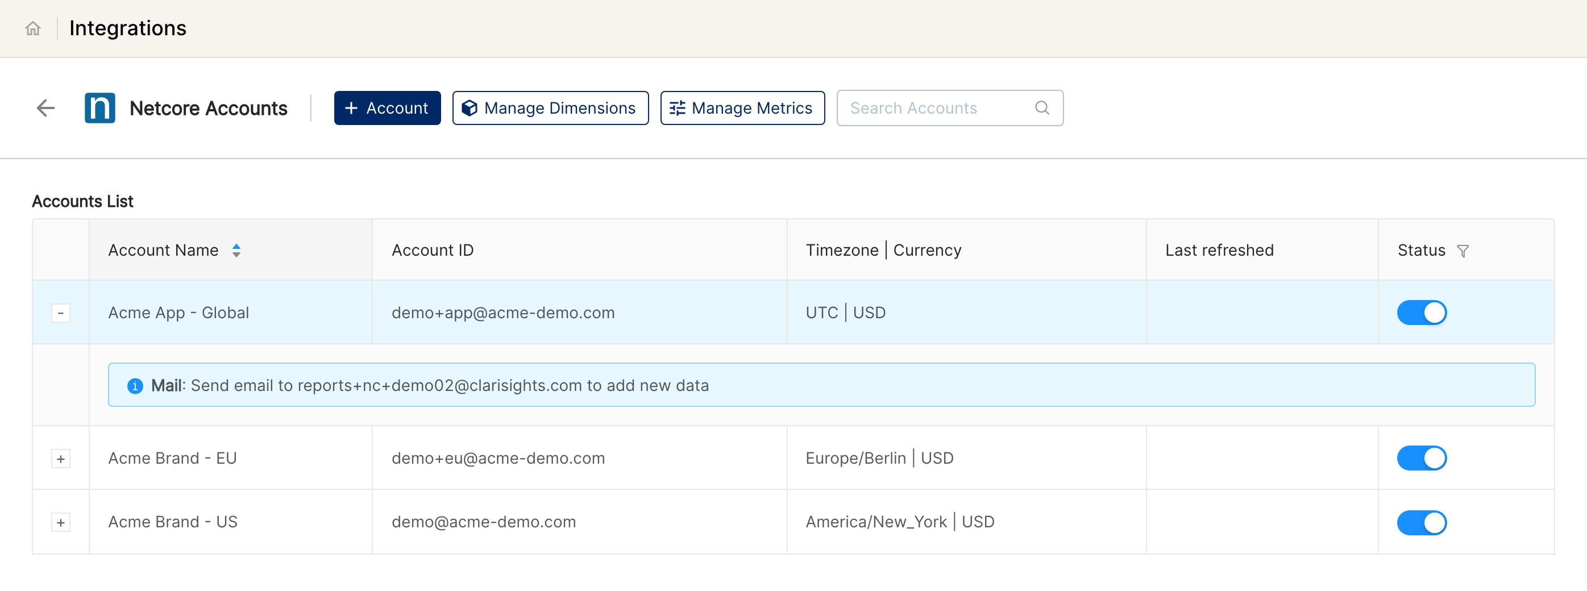The width and height of the screenshot is (1587, 591).
Task: Click the Mail instruction message text
Action: pyautogui.click(x=429, y=386)
